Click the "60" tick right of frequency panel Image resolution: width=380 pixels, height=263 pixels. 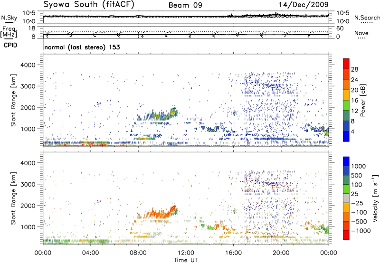[340, 28]
